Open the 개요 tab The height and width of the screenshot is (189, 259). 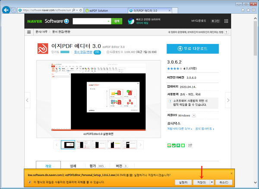tap(48, 166)
